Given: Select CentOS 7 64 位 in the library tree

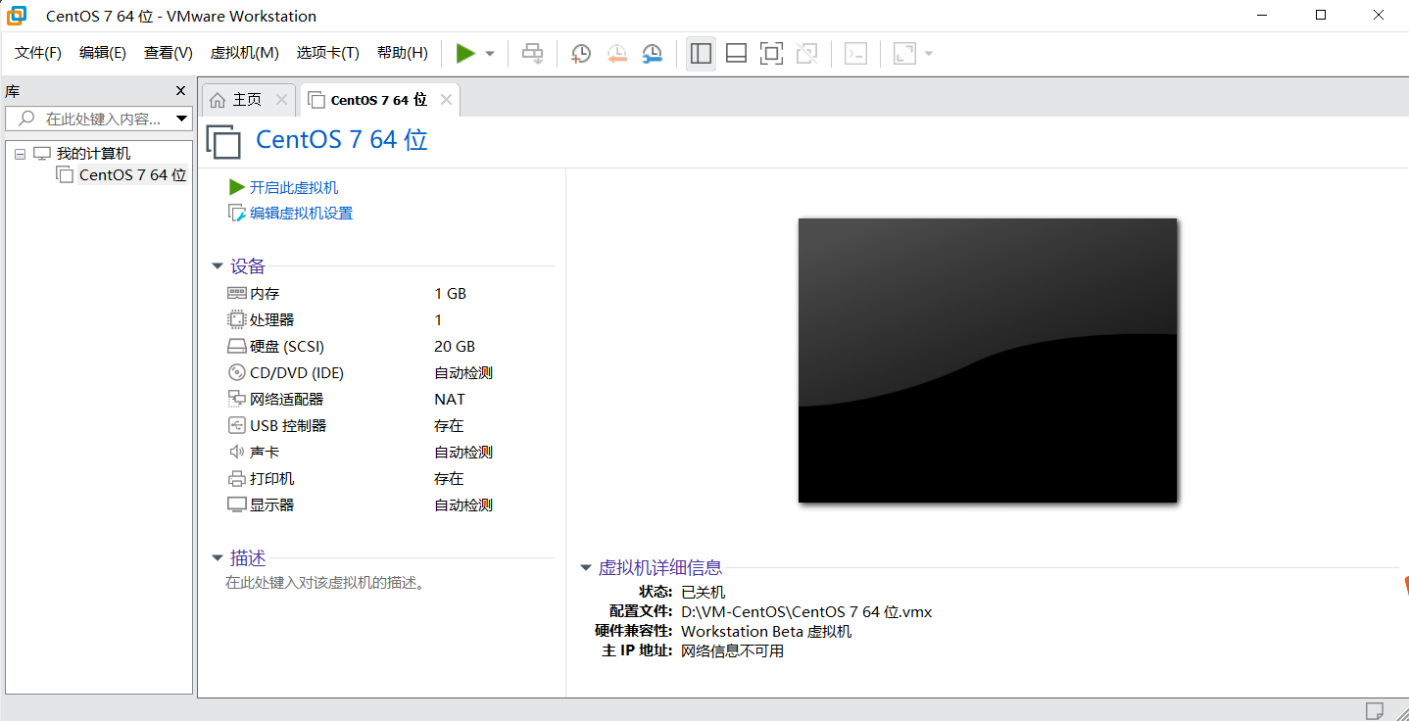Looking at the screenshot, I should (129, 174).
